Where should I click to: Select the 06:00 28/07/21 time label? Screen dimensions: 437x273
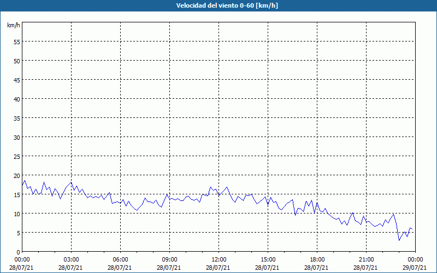[120, 264]
